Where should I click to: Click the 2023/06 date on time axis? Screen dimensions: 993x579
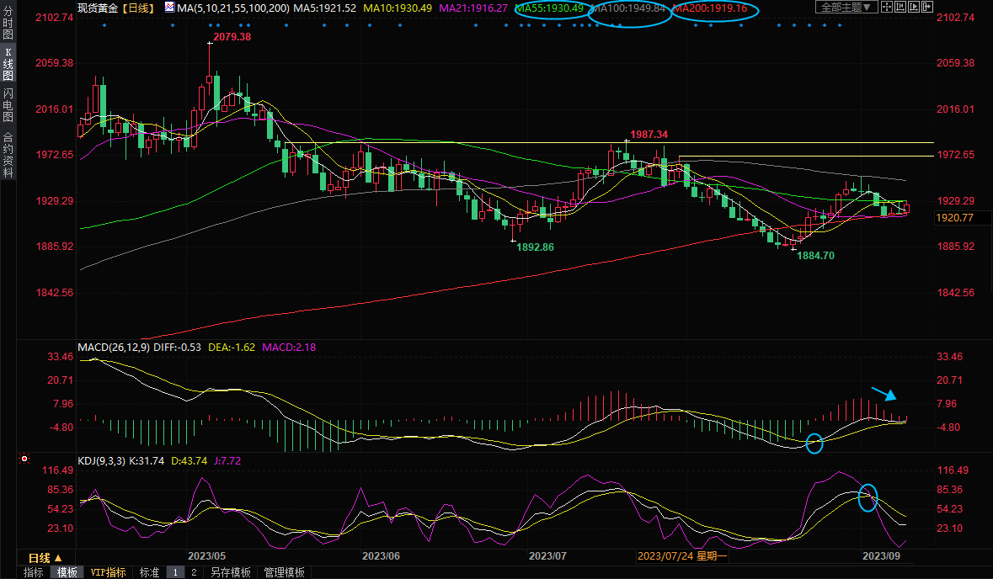point(381,555)
